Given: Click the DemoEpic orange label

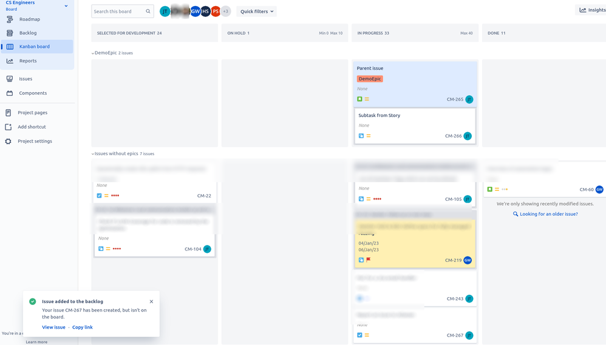Looking at the screenshot, I should click(370, 79).
